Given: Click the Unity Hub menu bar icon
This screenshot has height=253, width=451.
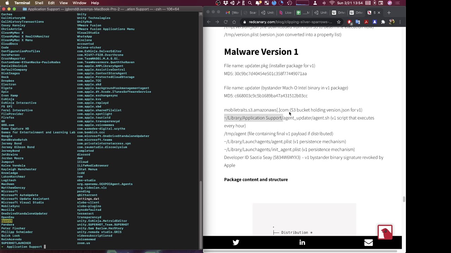Looking at the screenshot, I should (x=233, y=3).
